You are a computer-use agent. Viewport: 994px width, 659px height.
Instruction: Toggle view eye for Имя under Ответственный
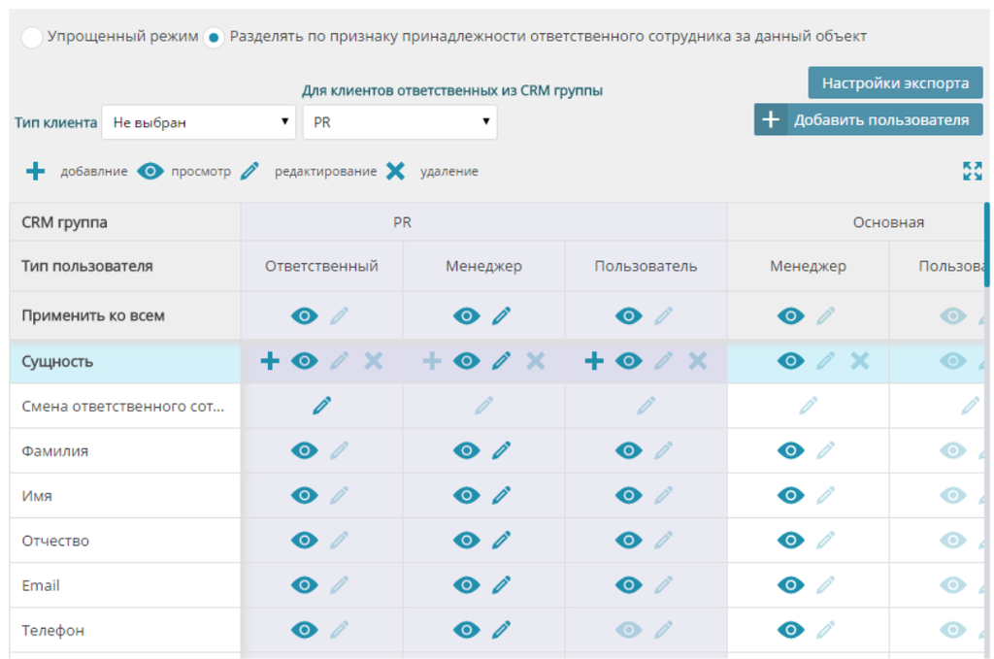pos(305,495)
